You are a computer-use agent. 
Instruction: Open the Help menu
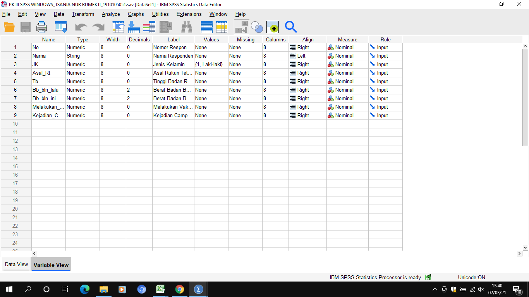[x=240, y=14]
